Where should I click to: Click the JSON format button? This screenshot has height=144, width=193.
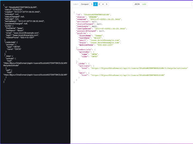(137, 4)
